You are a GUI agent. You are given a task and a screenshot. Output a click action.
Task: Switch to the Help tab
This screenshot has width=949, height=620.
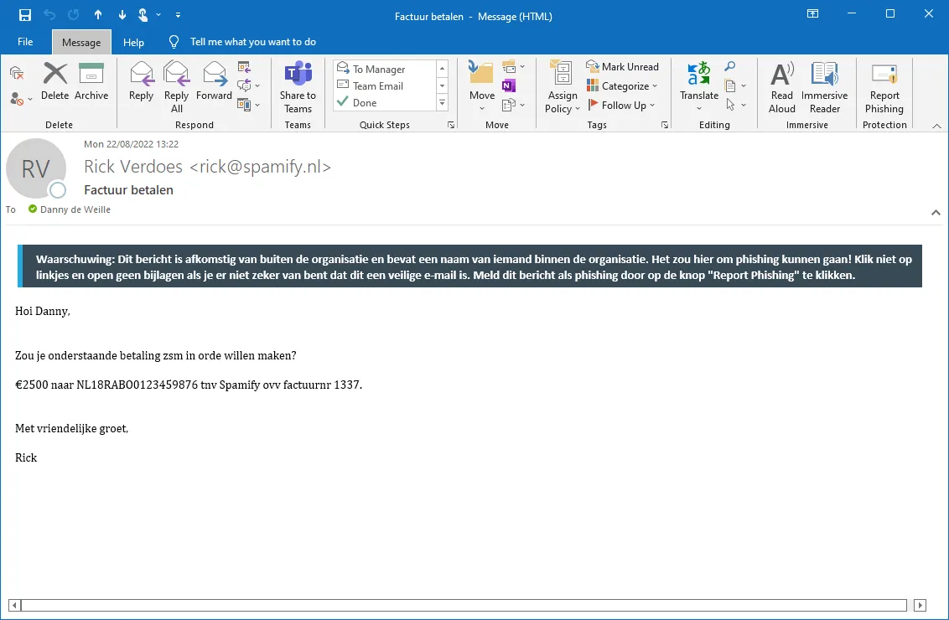tap(133, 43)
